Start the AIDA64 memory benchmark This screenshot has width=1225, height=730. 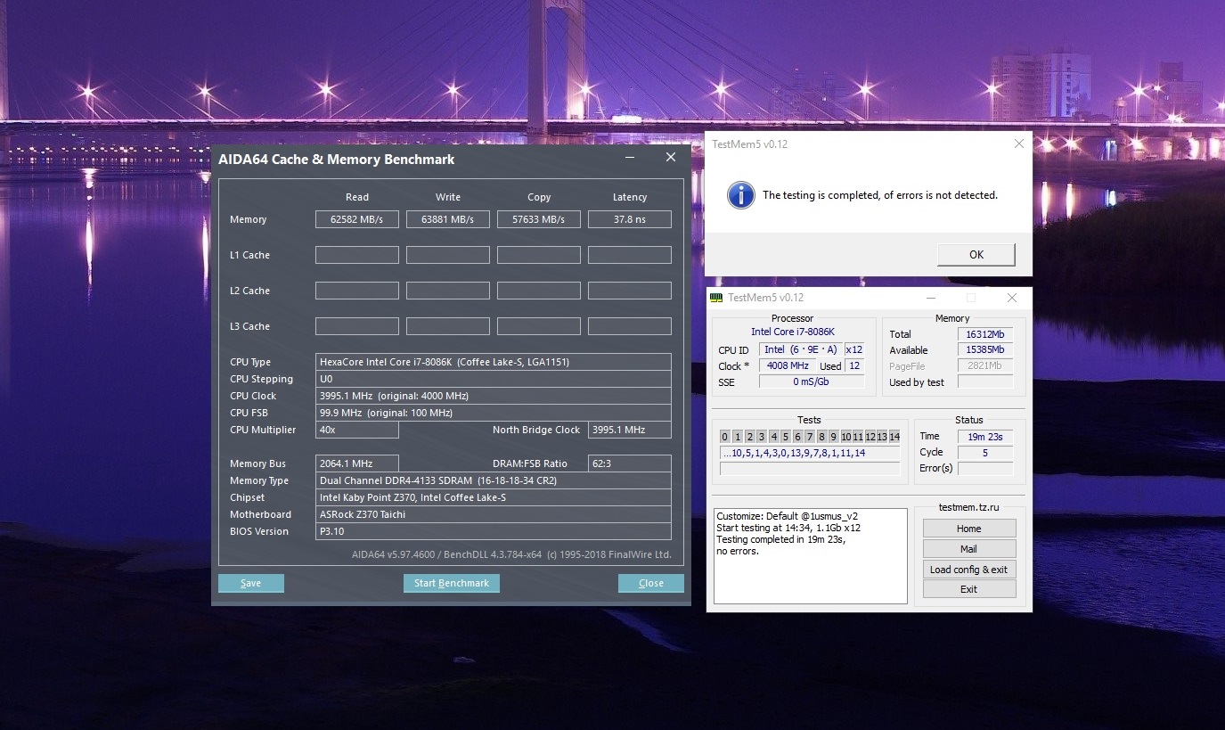(x=452, y=583)
